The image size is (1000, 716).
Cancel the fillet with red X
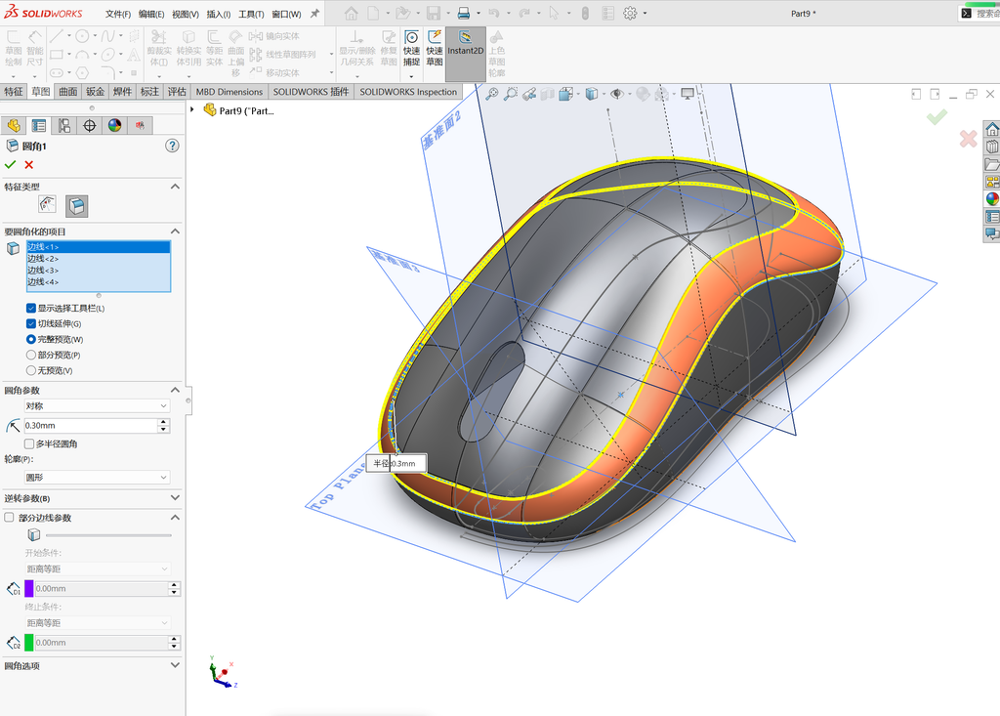(x=28, y=165)
